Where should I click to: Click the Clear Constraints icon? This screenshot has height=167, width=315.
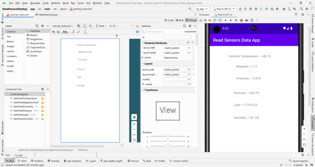[73, 32]
